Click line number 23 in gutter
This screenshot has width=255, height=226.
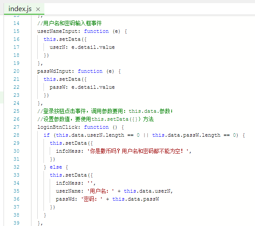[x=16, y=95]
